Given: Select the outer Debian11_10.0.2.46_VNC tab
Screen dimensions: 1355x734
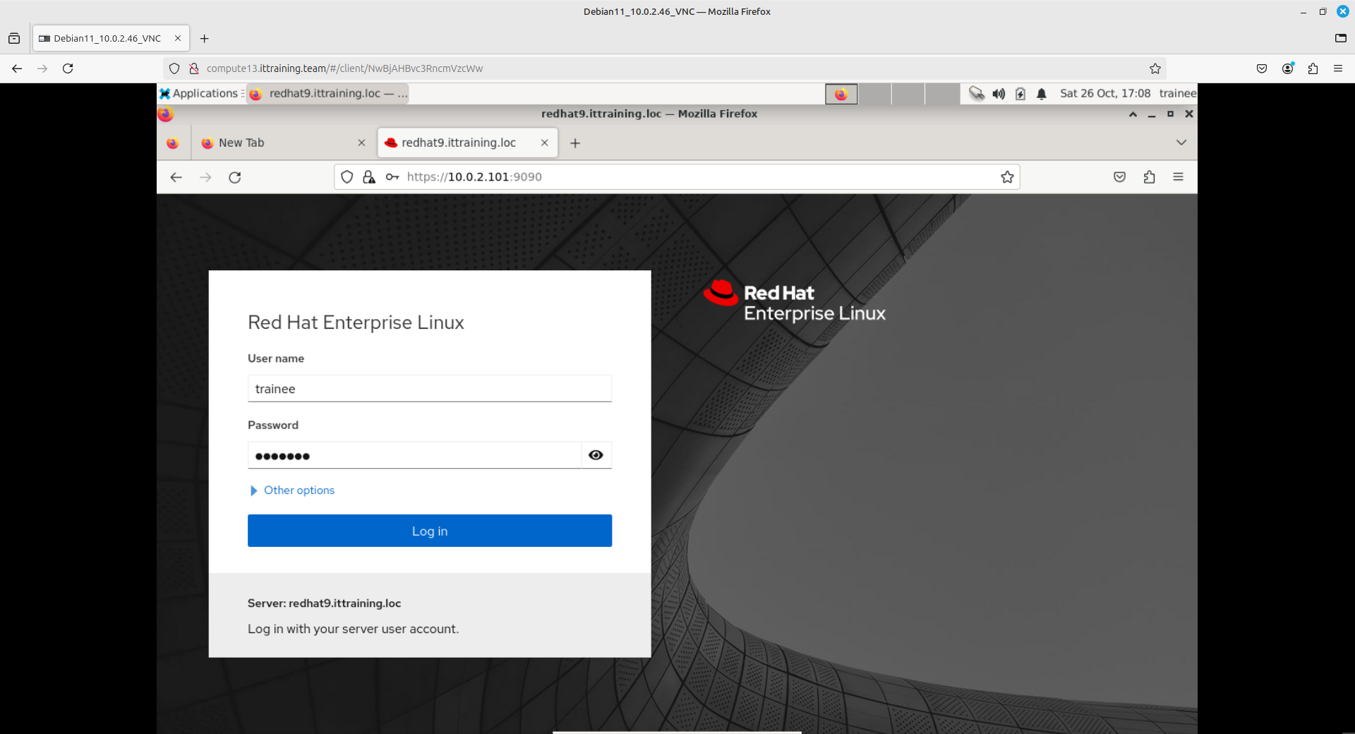Looking at the screenshot, I should point(110,39).
